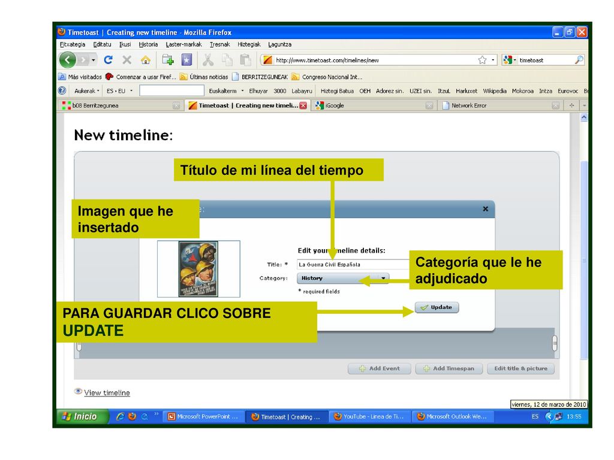Click the new tab toolbar icon
614x460 pixels.
(x=168, y=60)
